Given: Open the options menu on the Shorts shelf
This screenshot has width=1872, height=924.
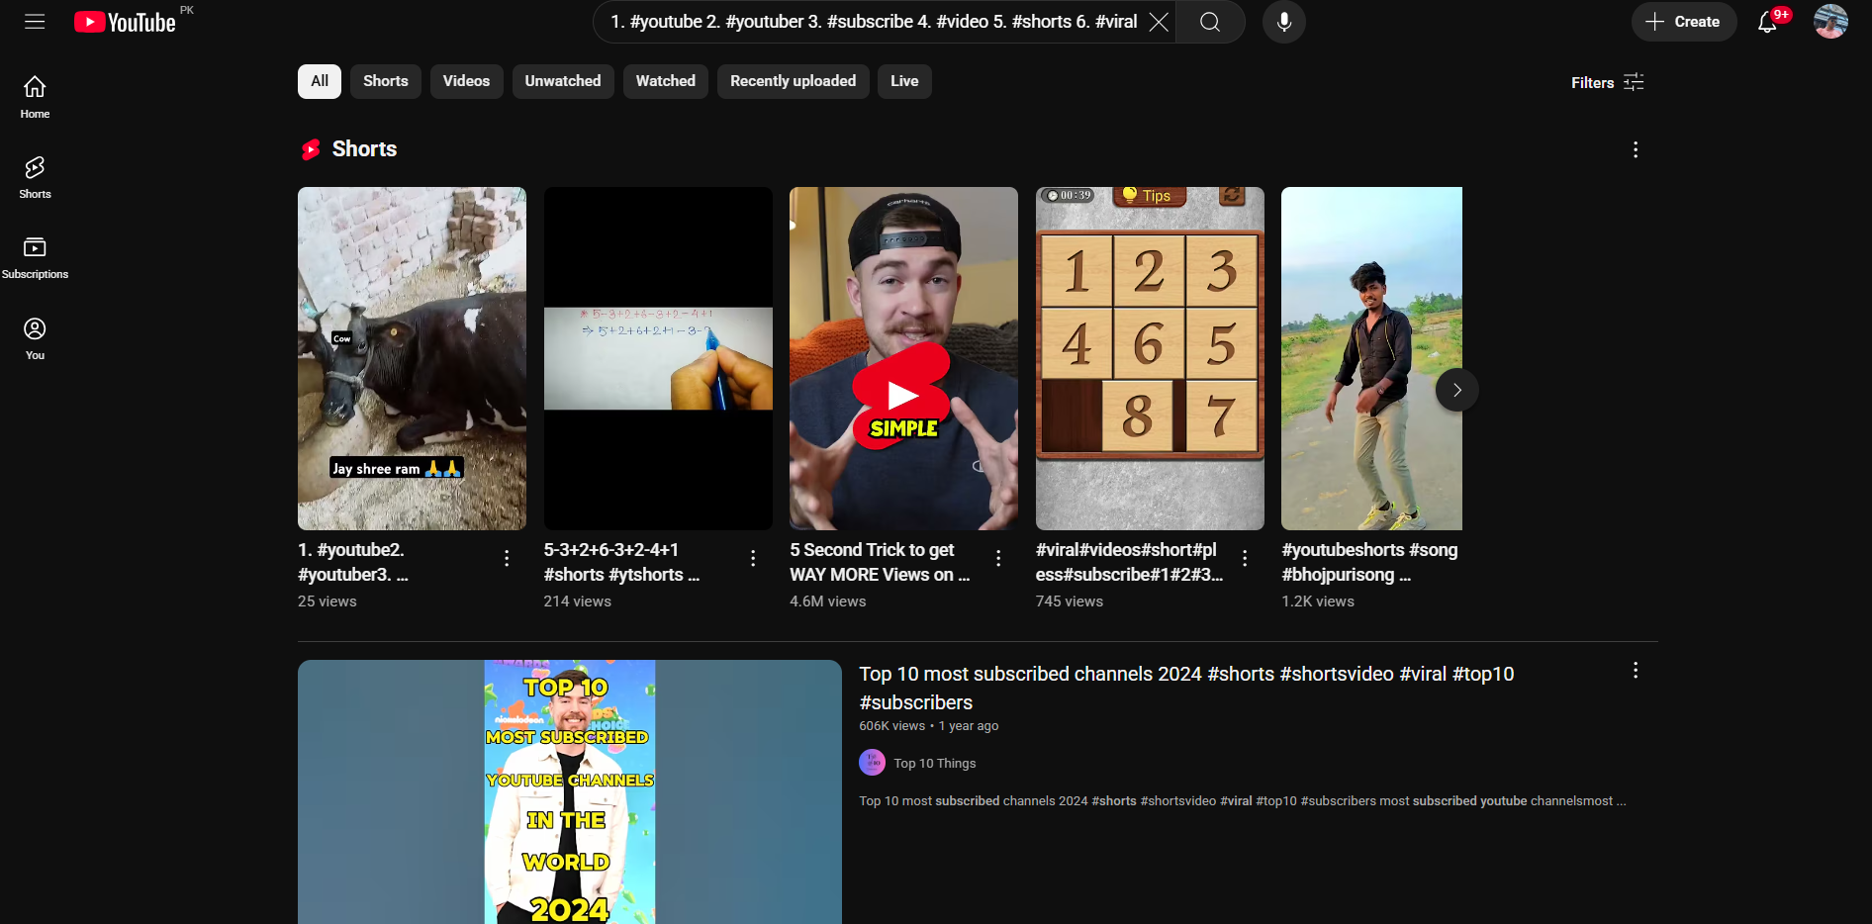Looking at the screenshot, I should coord(1636,149).
